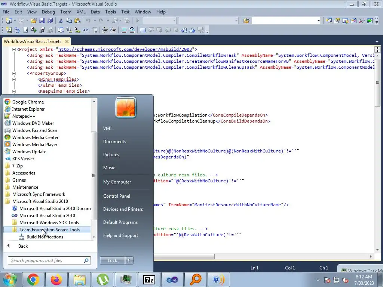Click the Clear All Bookmarks icon

[x=200, y=30]
